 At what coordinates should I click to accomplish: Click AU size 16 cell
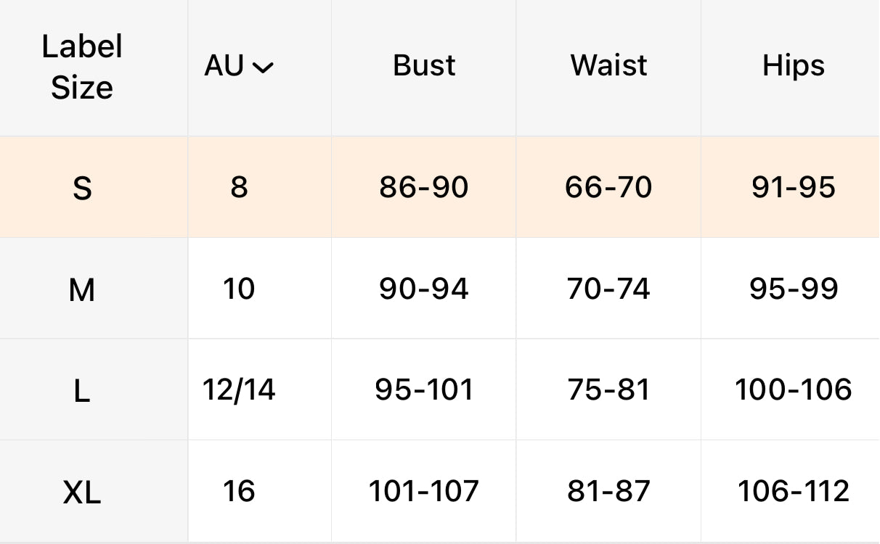click(x=239, y=491)
